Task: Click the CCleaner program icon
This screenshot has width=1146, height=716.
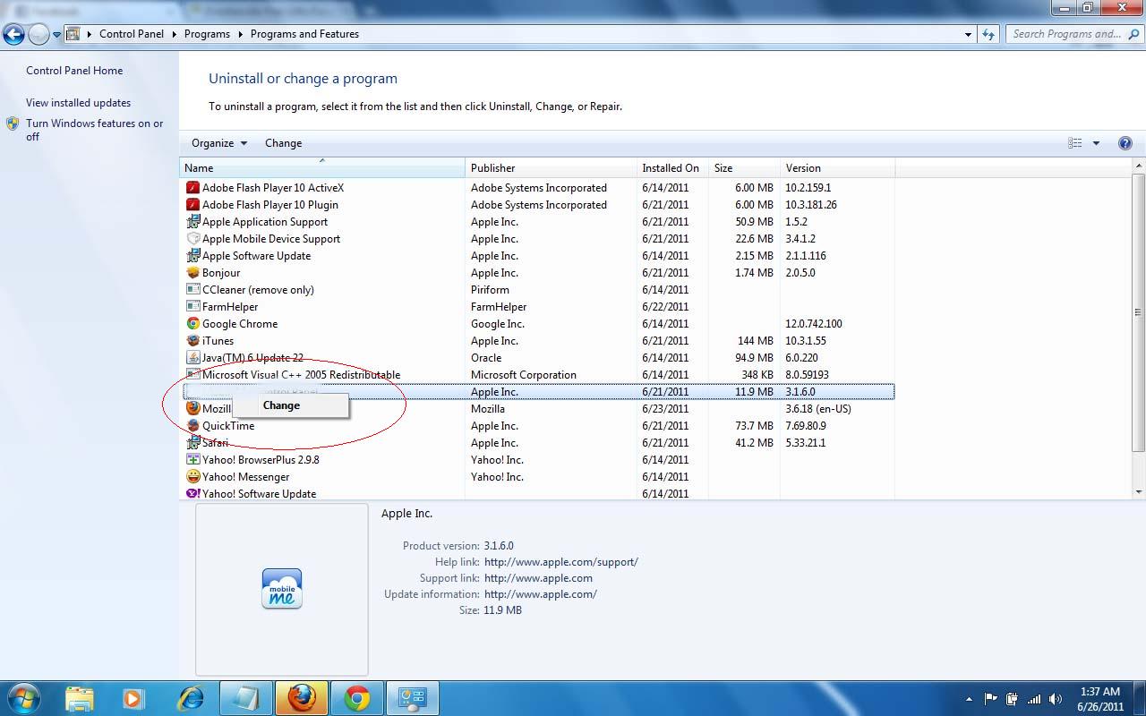Action: point(192,290)
